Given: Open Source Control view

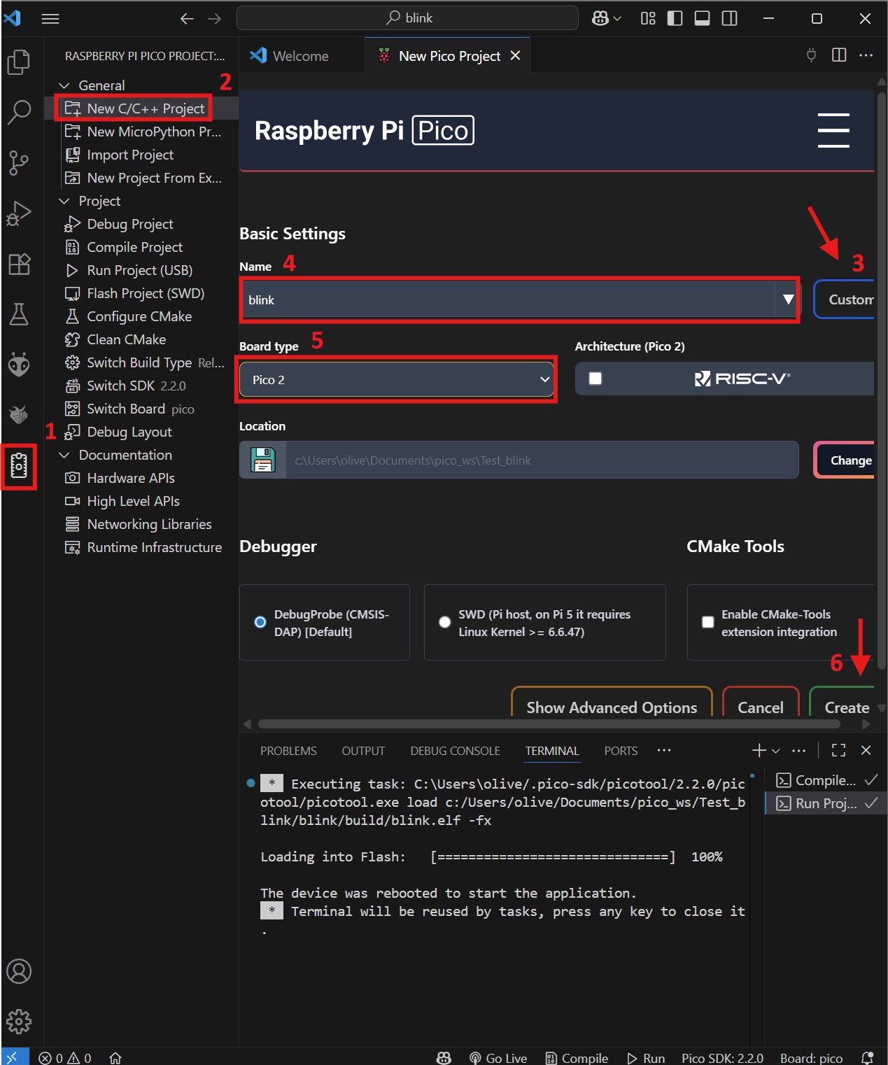Looking at the screenshot, I should point(19,163).
